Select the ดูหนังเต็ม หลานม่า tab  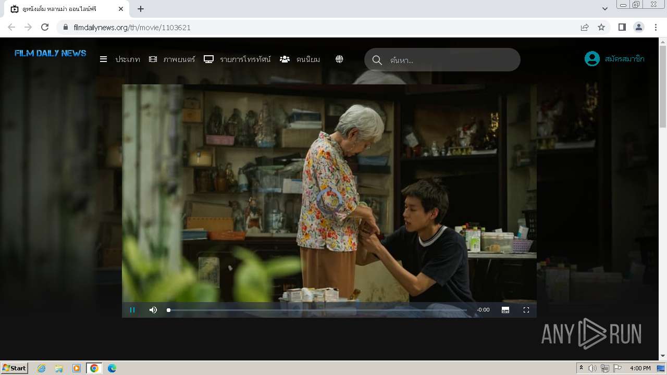coord(67,9)
